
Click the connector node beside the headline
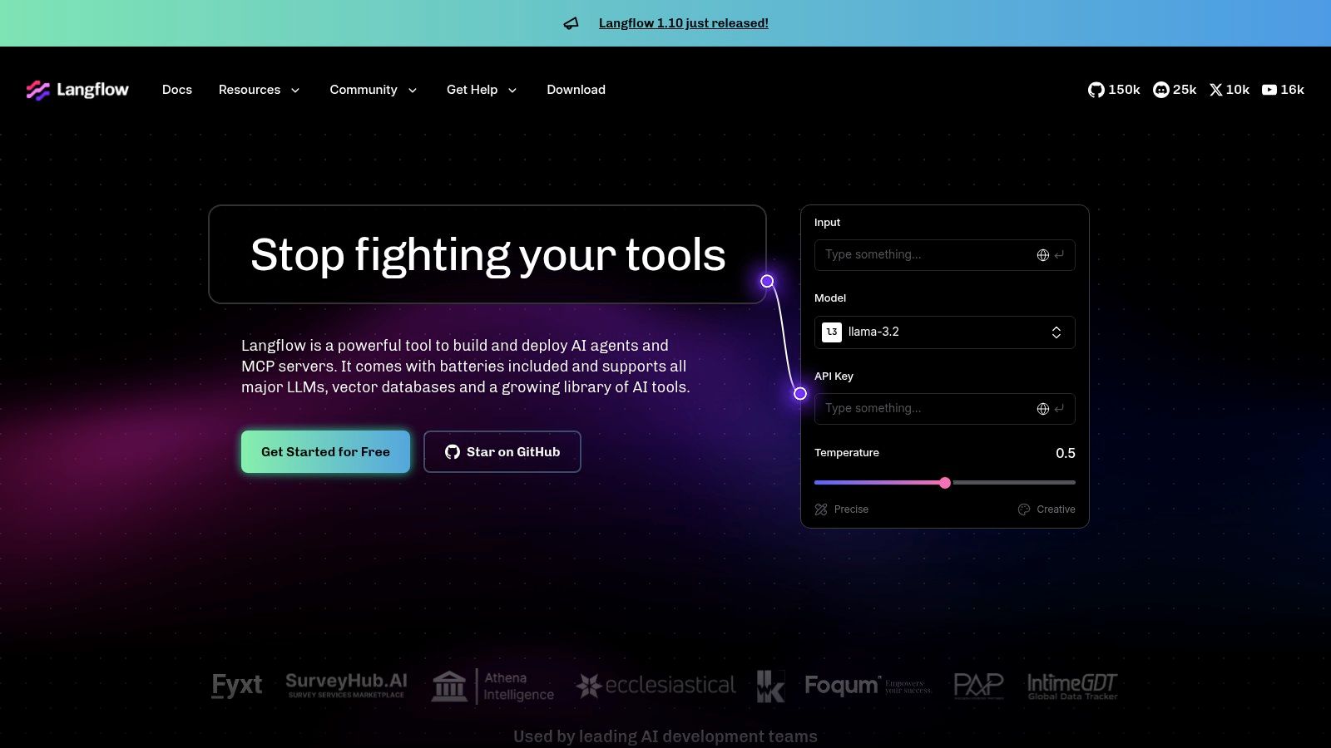pyautogui.click(x=767, y=282)
